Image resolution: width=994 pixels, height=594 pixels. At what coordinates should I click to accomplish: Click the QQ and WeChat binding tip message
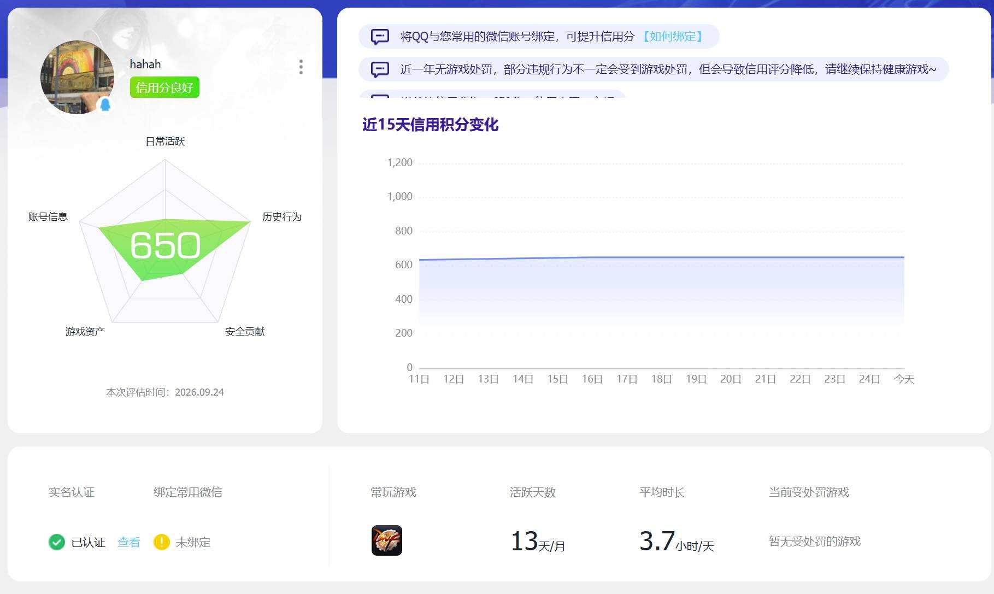tap(539, 37)
